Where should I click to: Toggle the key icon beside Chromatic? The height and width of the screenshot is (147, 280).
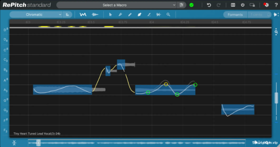click(x=68, y=15)
